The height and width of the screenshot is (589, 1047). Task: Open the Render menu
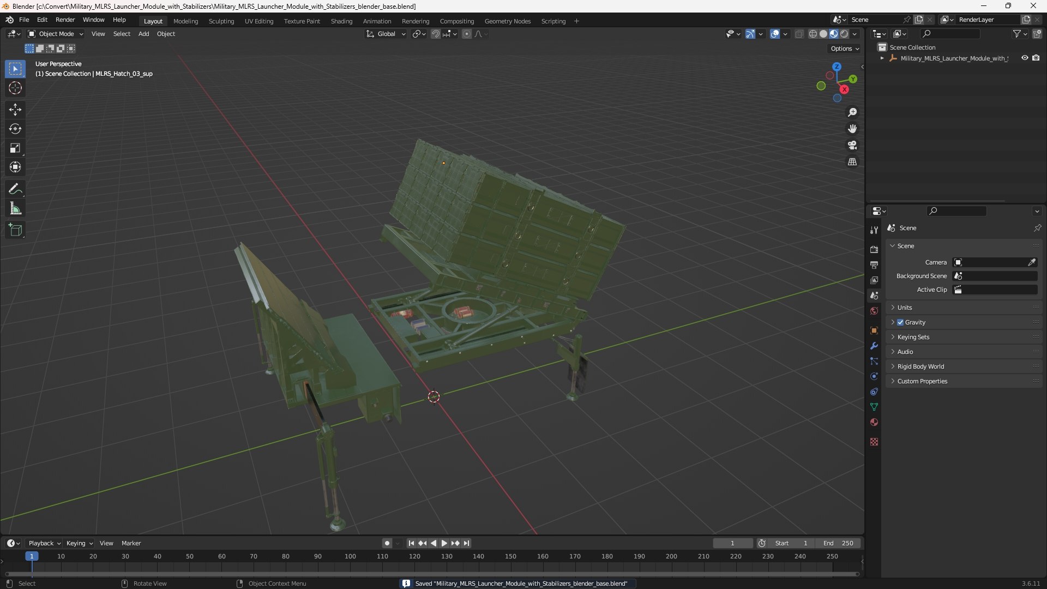pos(65,20)
